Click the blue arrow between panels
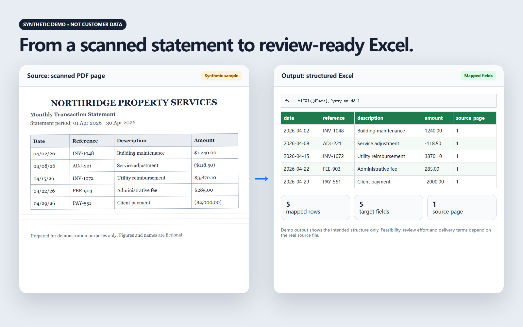This screenshot has height=327, width=523. click(261, 179)
